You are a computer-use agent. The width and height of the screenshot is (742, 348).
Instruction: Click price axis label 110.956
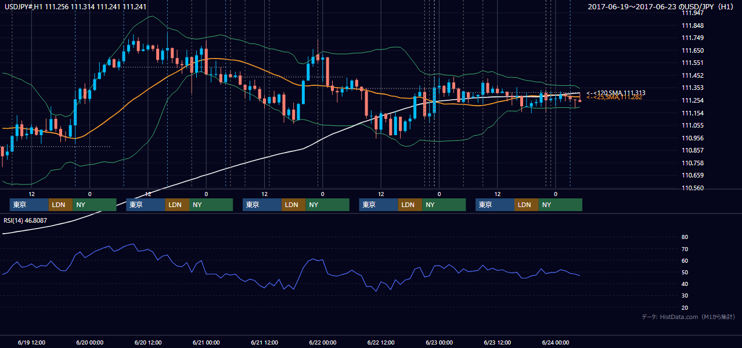(x=692, y=138)
